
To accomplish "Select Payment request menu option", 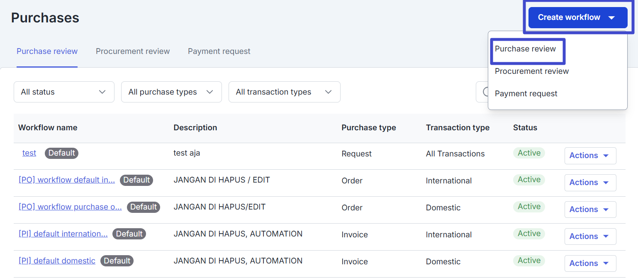I will pyautogui.click(x=526, y=94).
